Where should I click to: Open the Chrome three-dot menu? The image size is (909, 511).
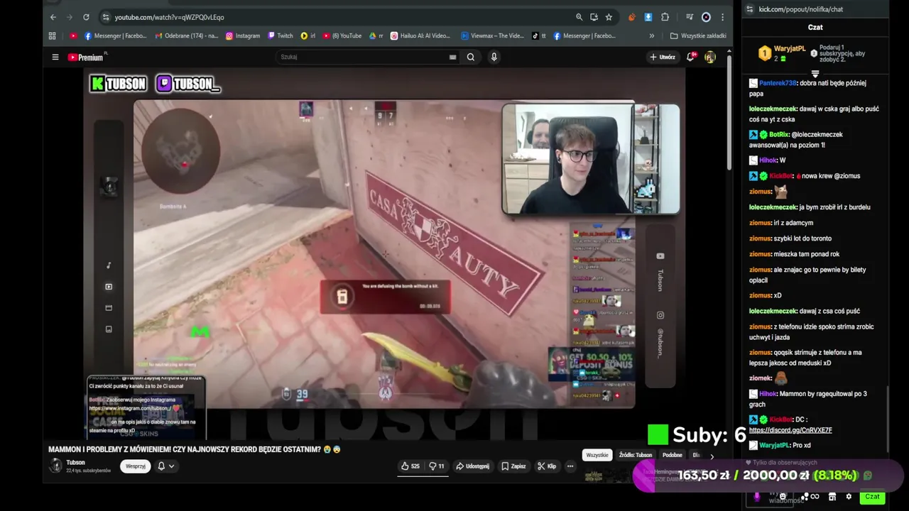point(722,17)
